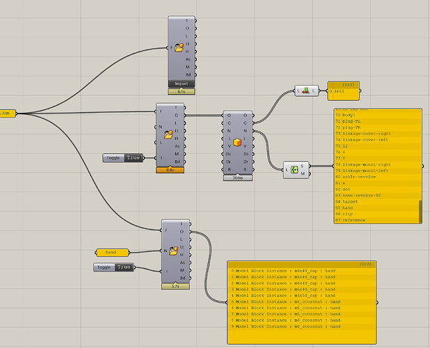430x348 pixels.
Task: Click row 73 'linkage-cover-right'
Action: (x=376, y=134)
